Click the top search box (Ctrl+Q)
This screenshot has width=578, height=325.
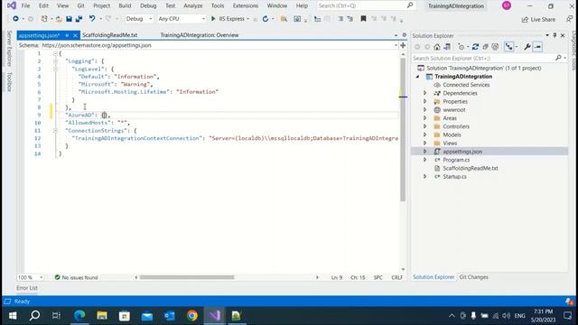366,5
